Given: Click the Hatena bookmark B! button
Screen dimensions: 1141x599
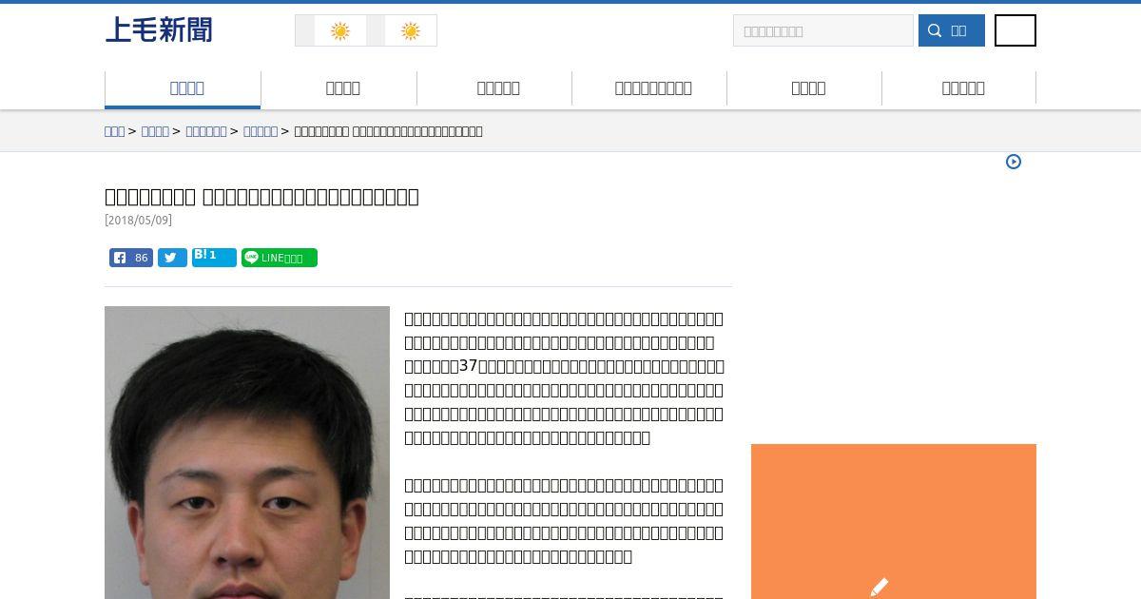Looking at the screenshot, I should pos(214,258).
